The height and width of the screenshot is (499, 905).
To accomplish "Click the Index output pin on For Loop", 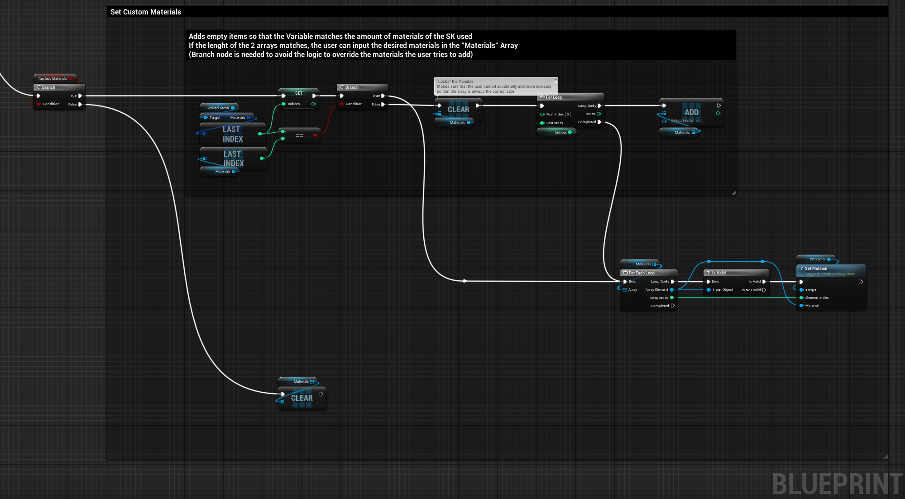I will 599,114.
